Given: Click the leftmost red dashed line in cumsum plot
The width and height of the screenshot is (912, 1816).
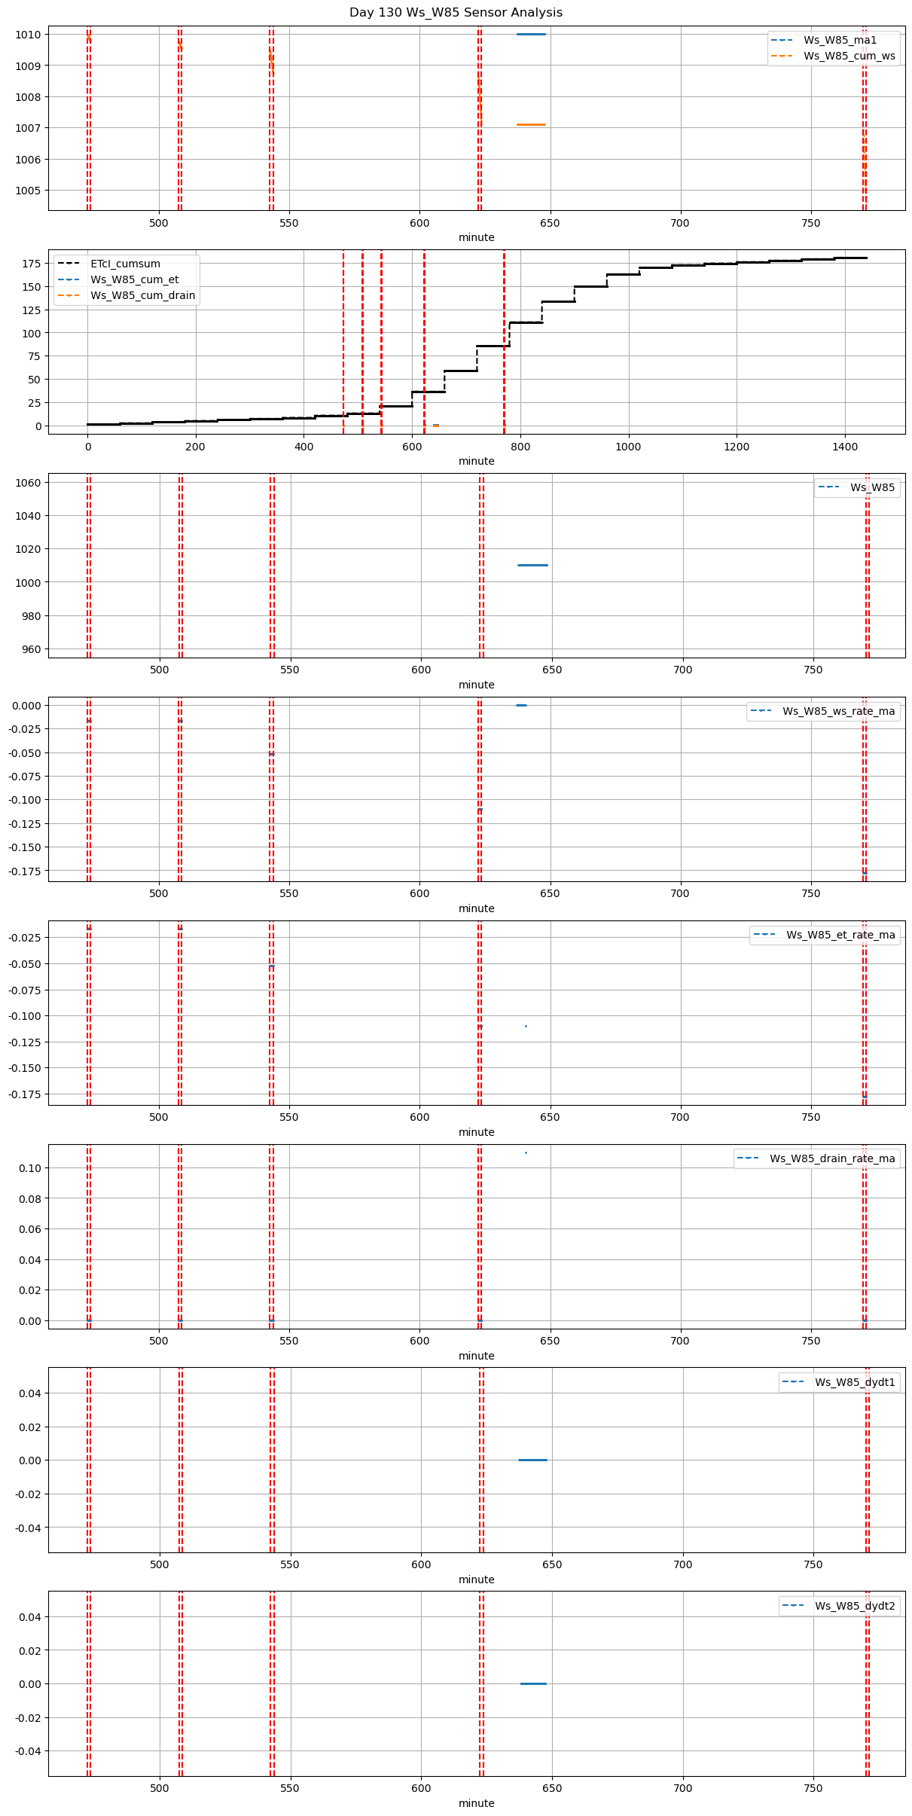Looking at the screenshot, I should pyautogui.click(x=343, y=339).
